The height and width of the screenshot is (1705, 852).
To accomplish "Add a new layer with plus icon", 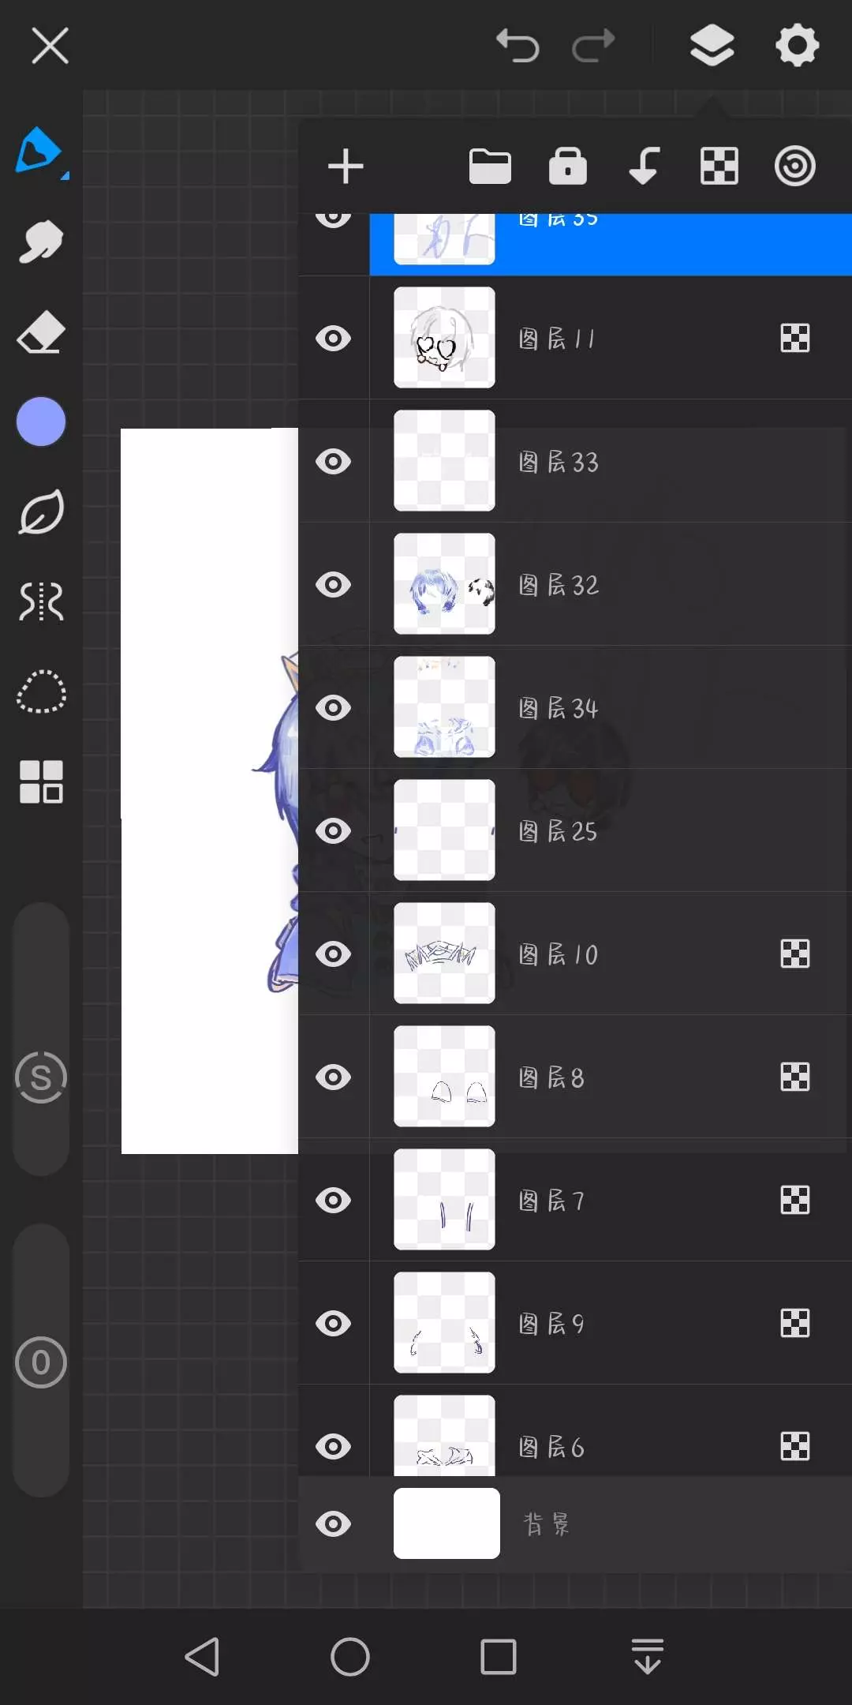I will (346, 167).
